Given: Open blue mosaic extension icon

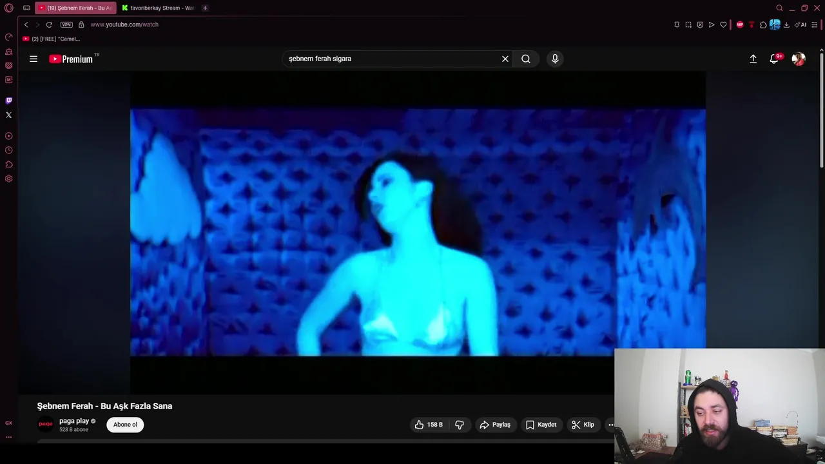Looking at the screenshot, I should click(x=775, y=24).
